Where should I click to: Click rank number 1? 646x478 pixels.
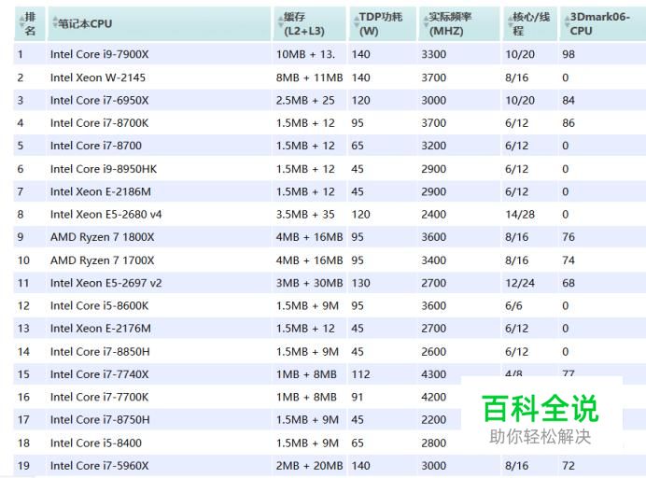click(21, 54)
